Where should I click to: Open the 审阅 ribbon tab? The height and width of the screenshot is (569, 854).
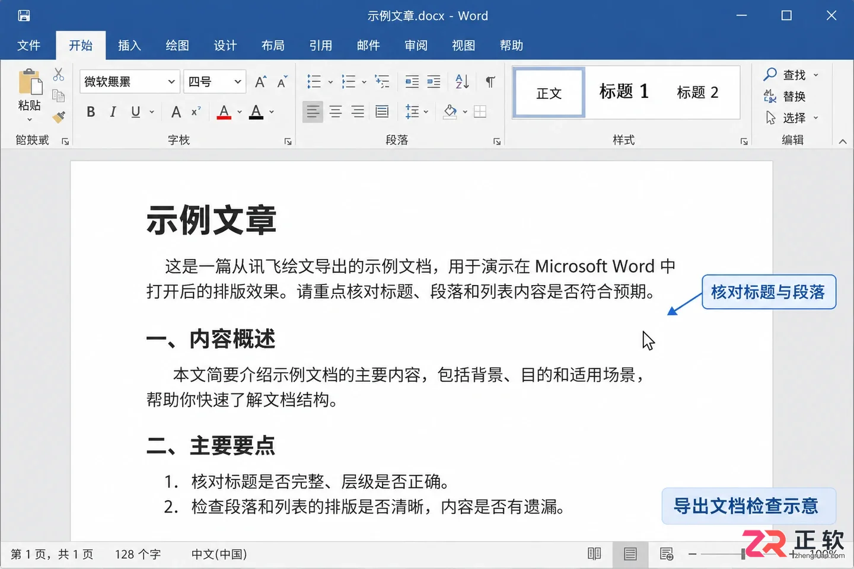[x=416, y=46]
